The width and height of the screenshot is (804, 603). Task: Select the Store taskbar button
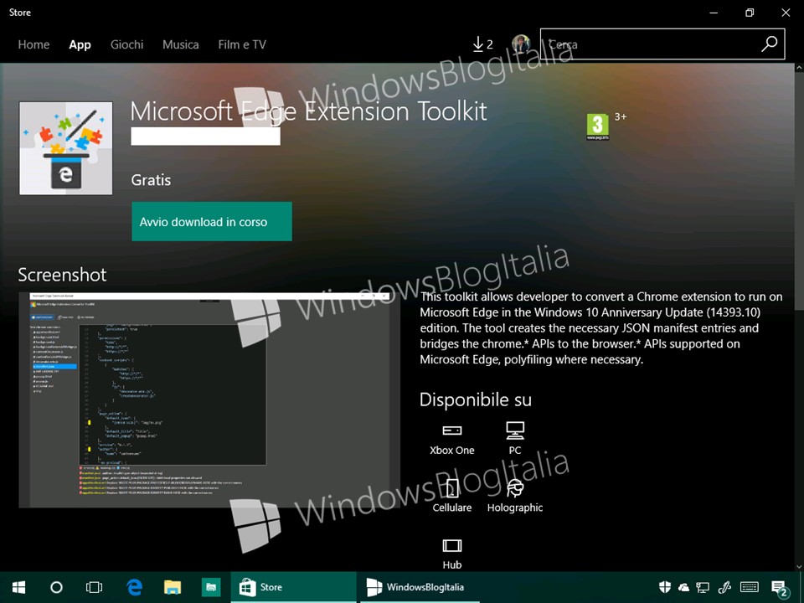(293, 587)
